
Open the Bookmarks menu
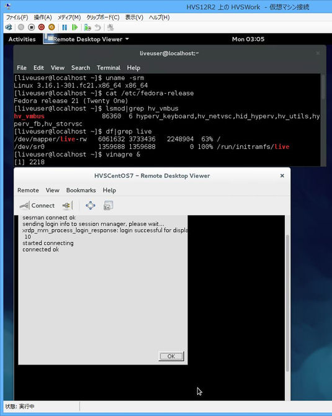point(81,190)
